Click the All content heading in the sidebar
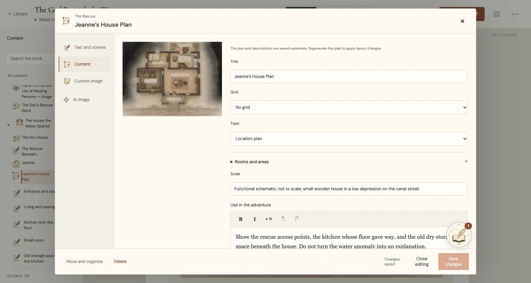Viewport: 531px width, 283px height. point(17,75)
